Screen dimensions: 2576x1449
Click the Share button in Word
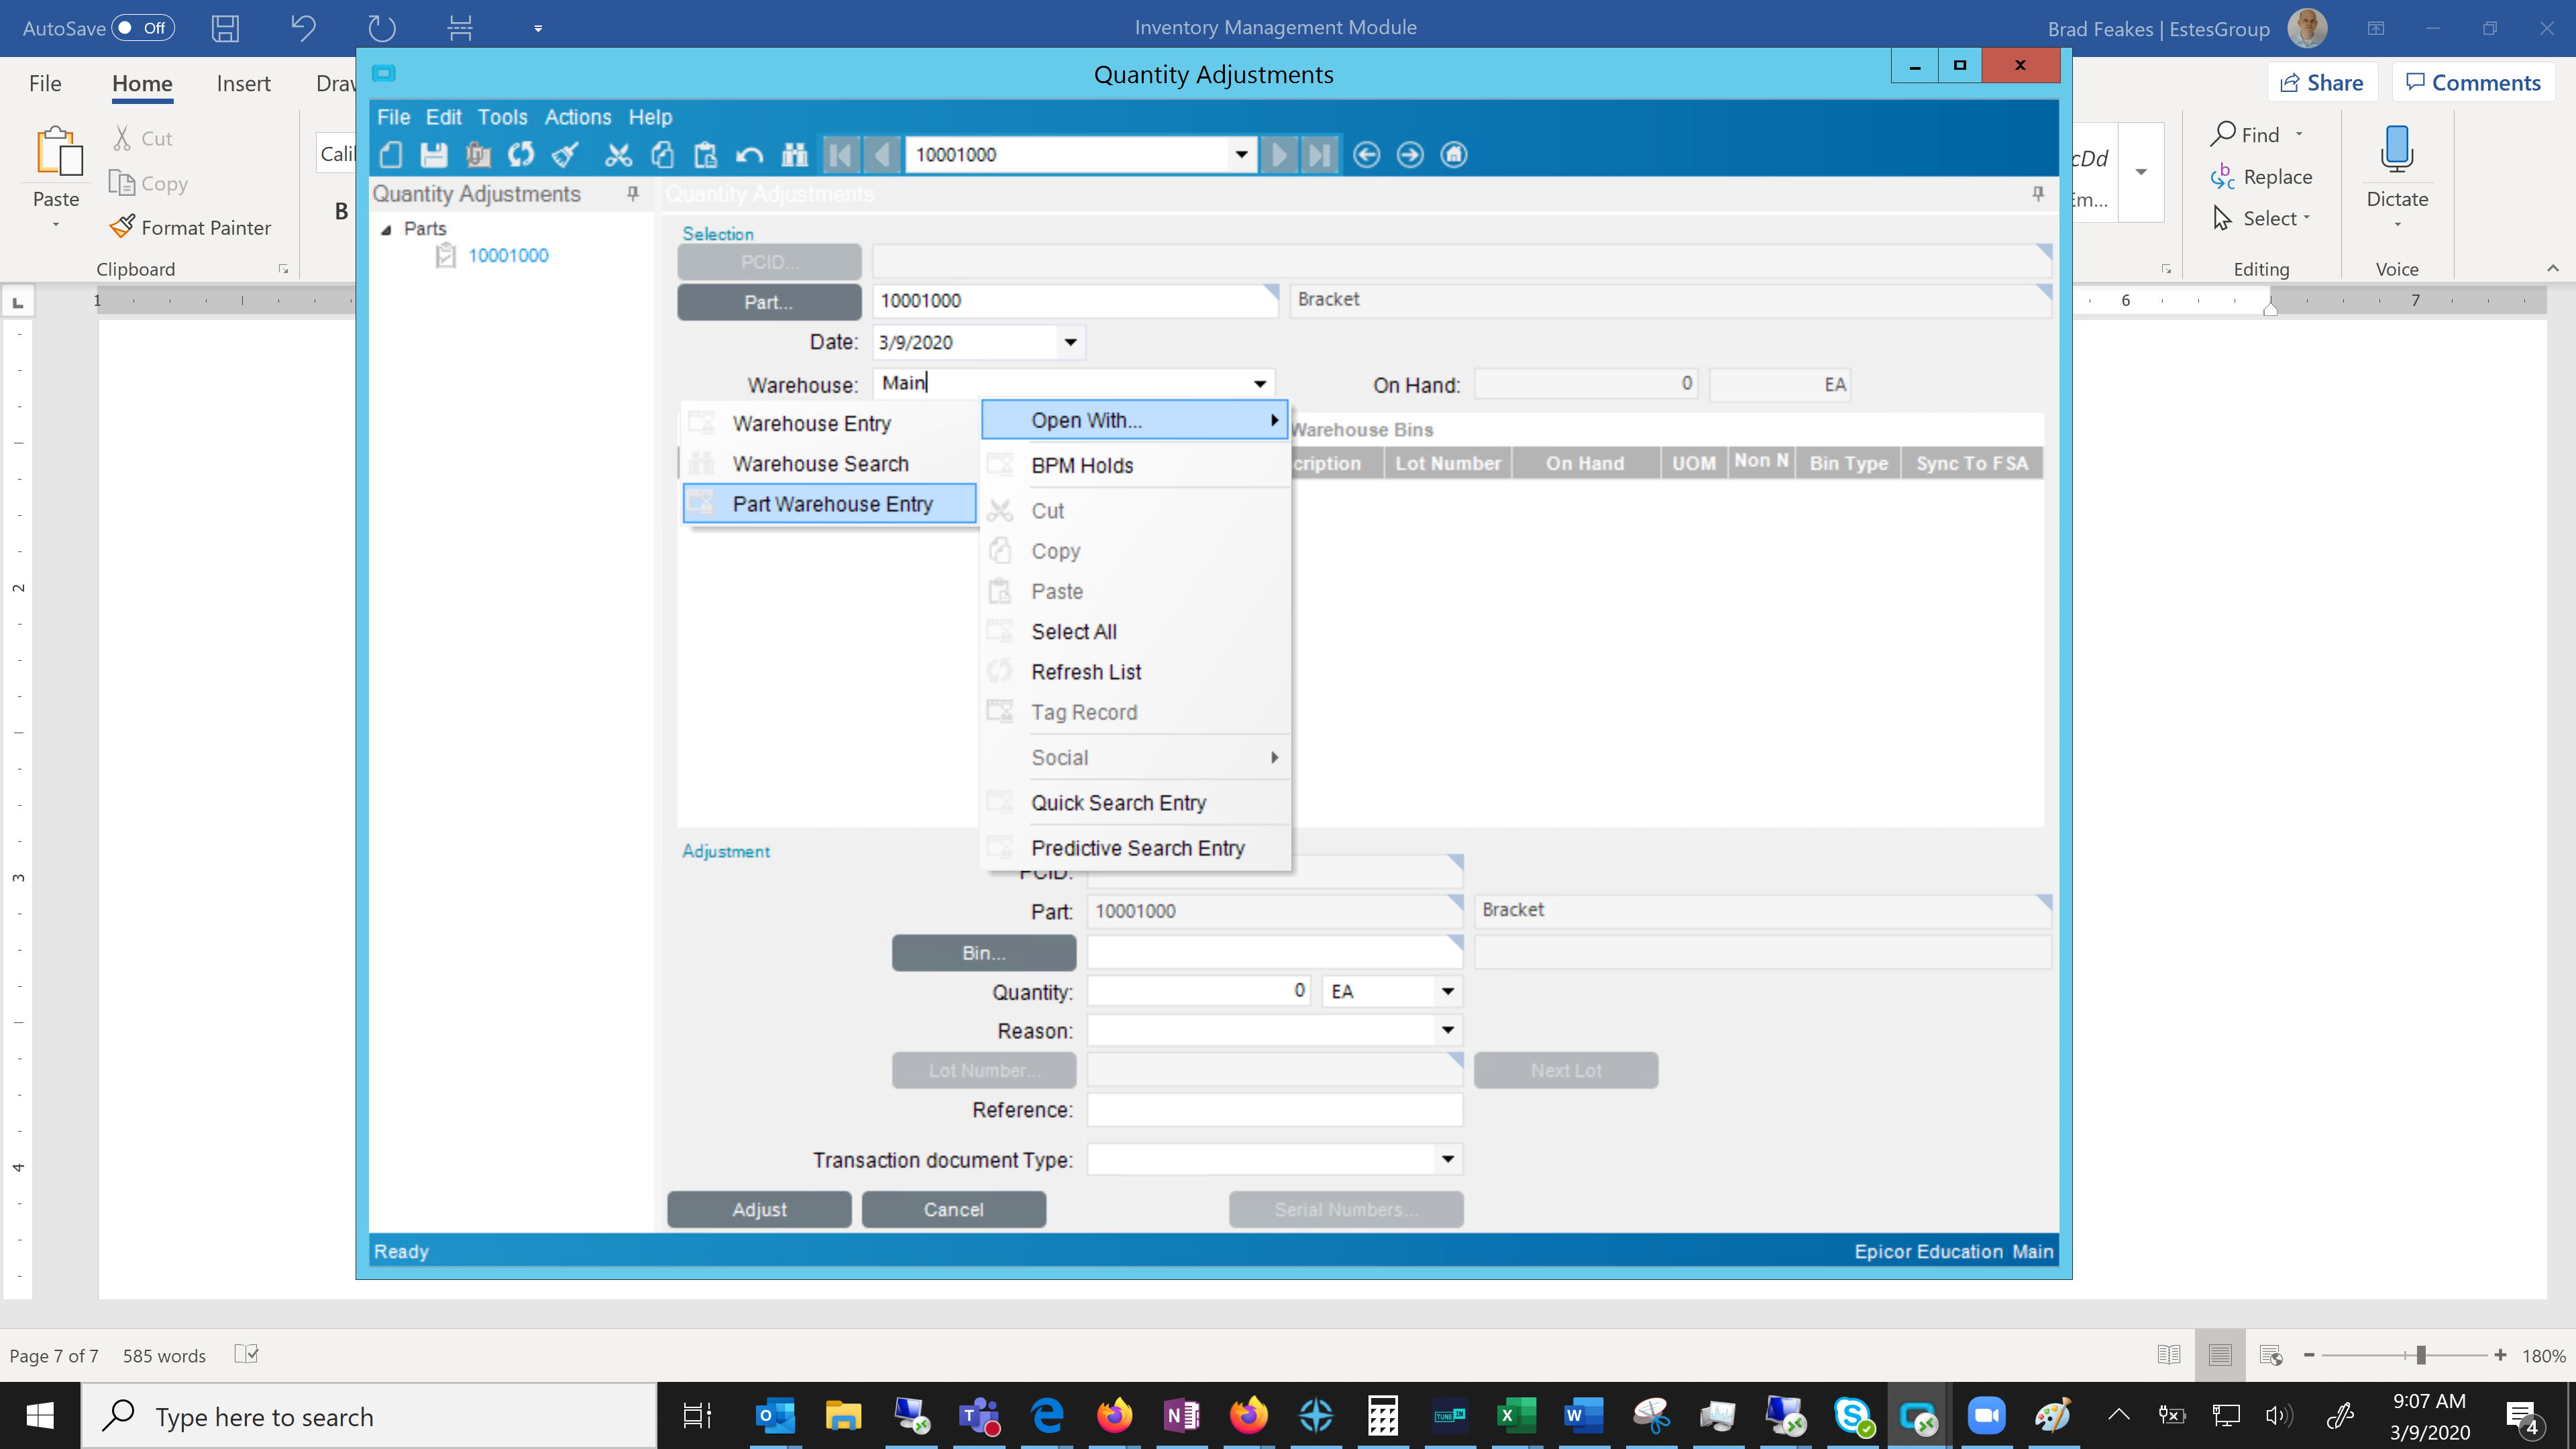(x=2322, y=82)
